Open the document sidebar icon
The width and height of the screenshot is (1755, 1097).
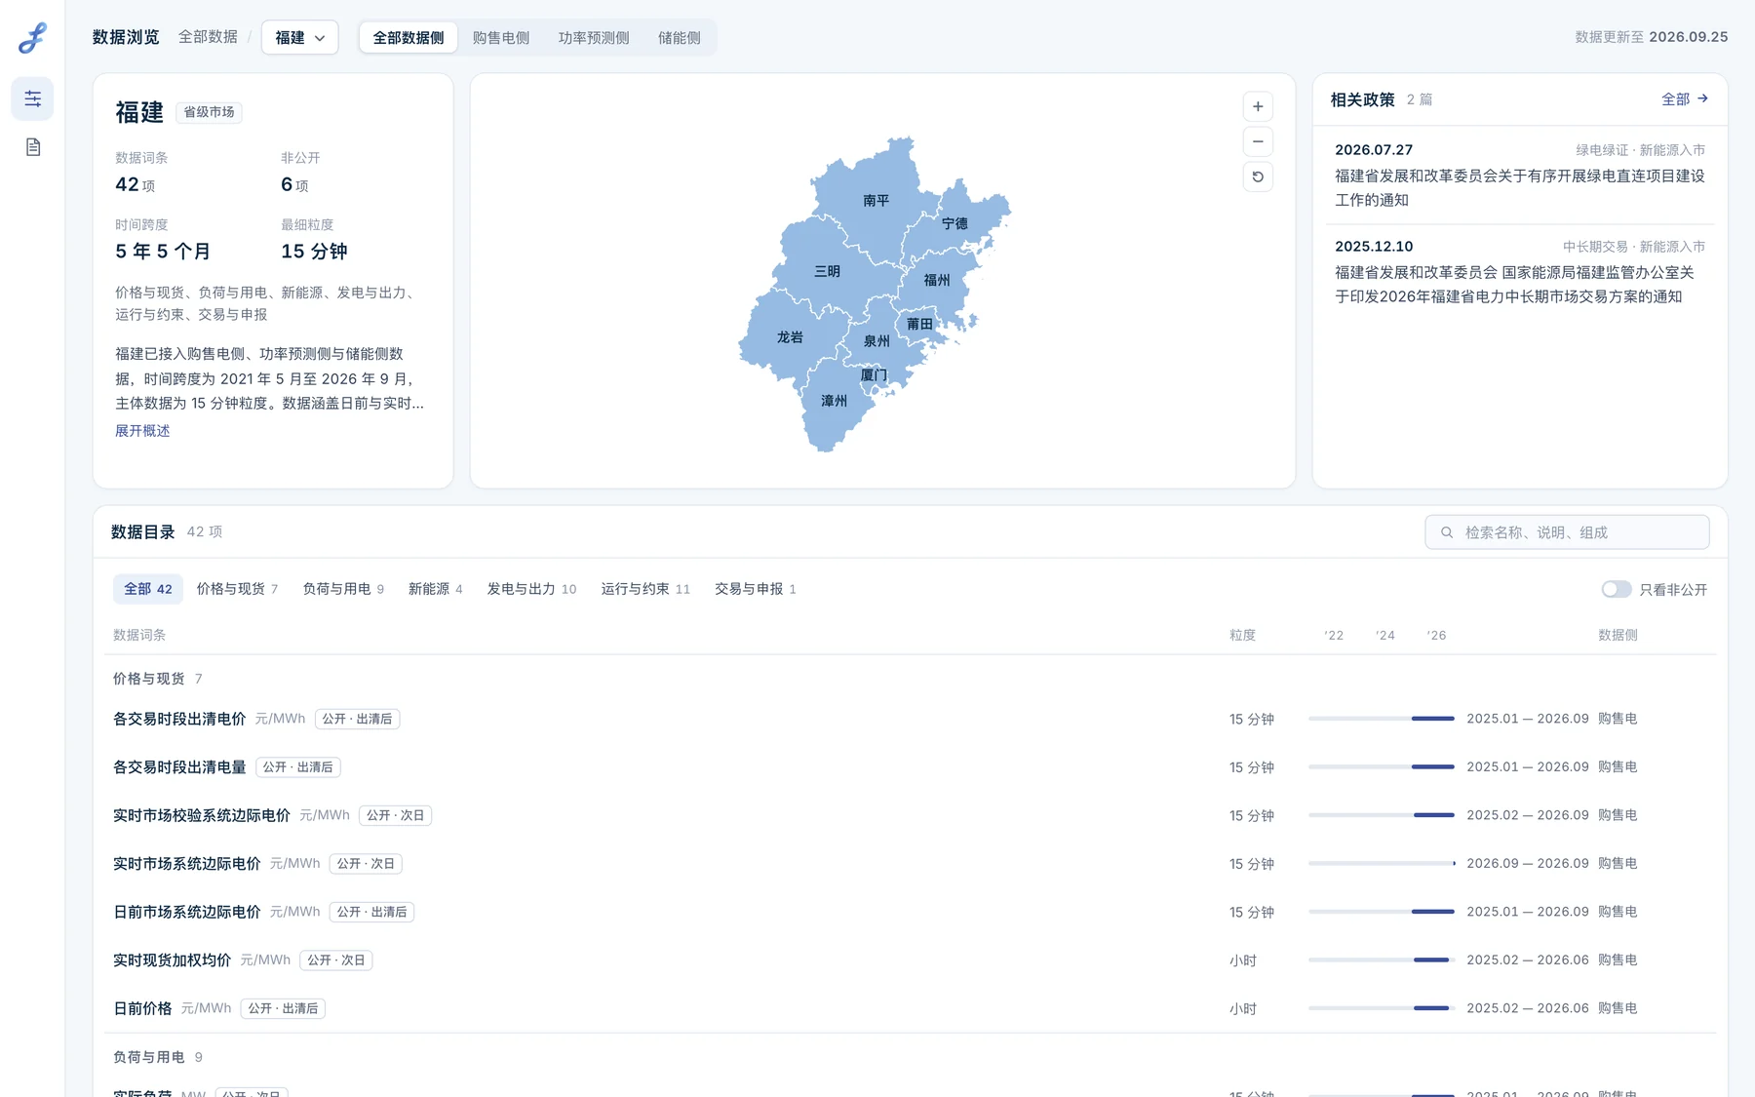[x=32, y=147]
